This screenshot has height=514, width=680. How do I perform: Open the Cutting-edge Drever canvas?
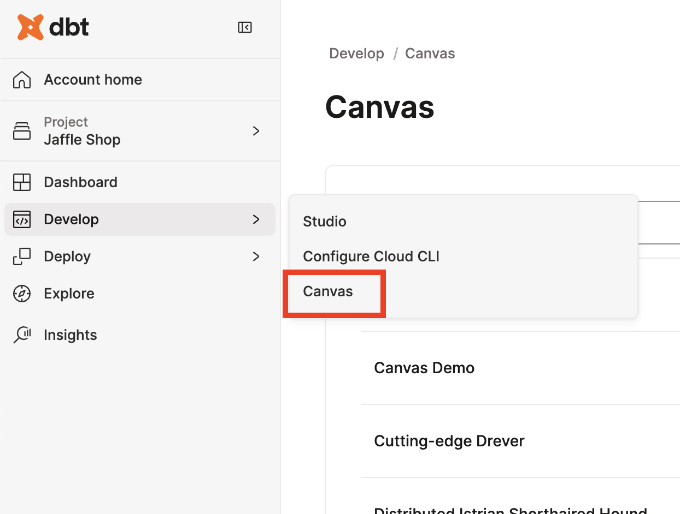tap(449, 441)
